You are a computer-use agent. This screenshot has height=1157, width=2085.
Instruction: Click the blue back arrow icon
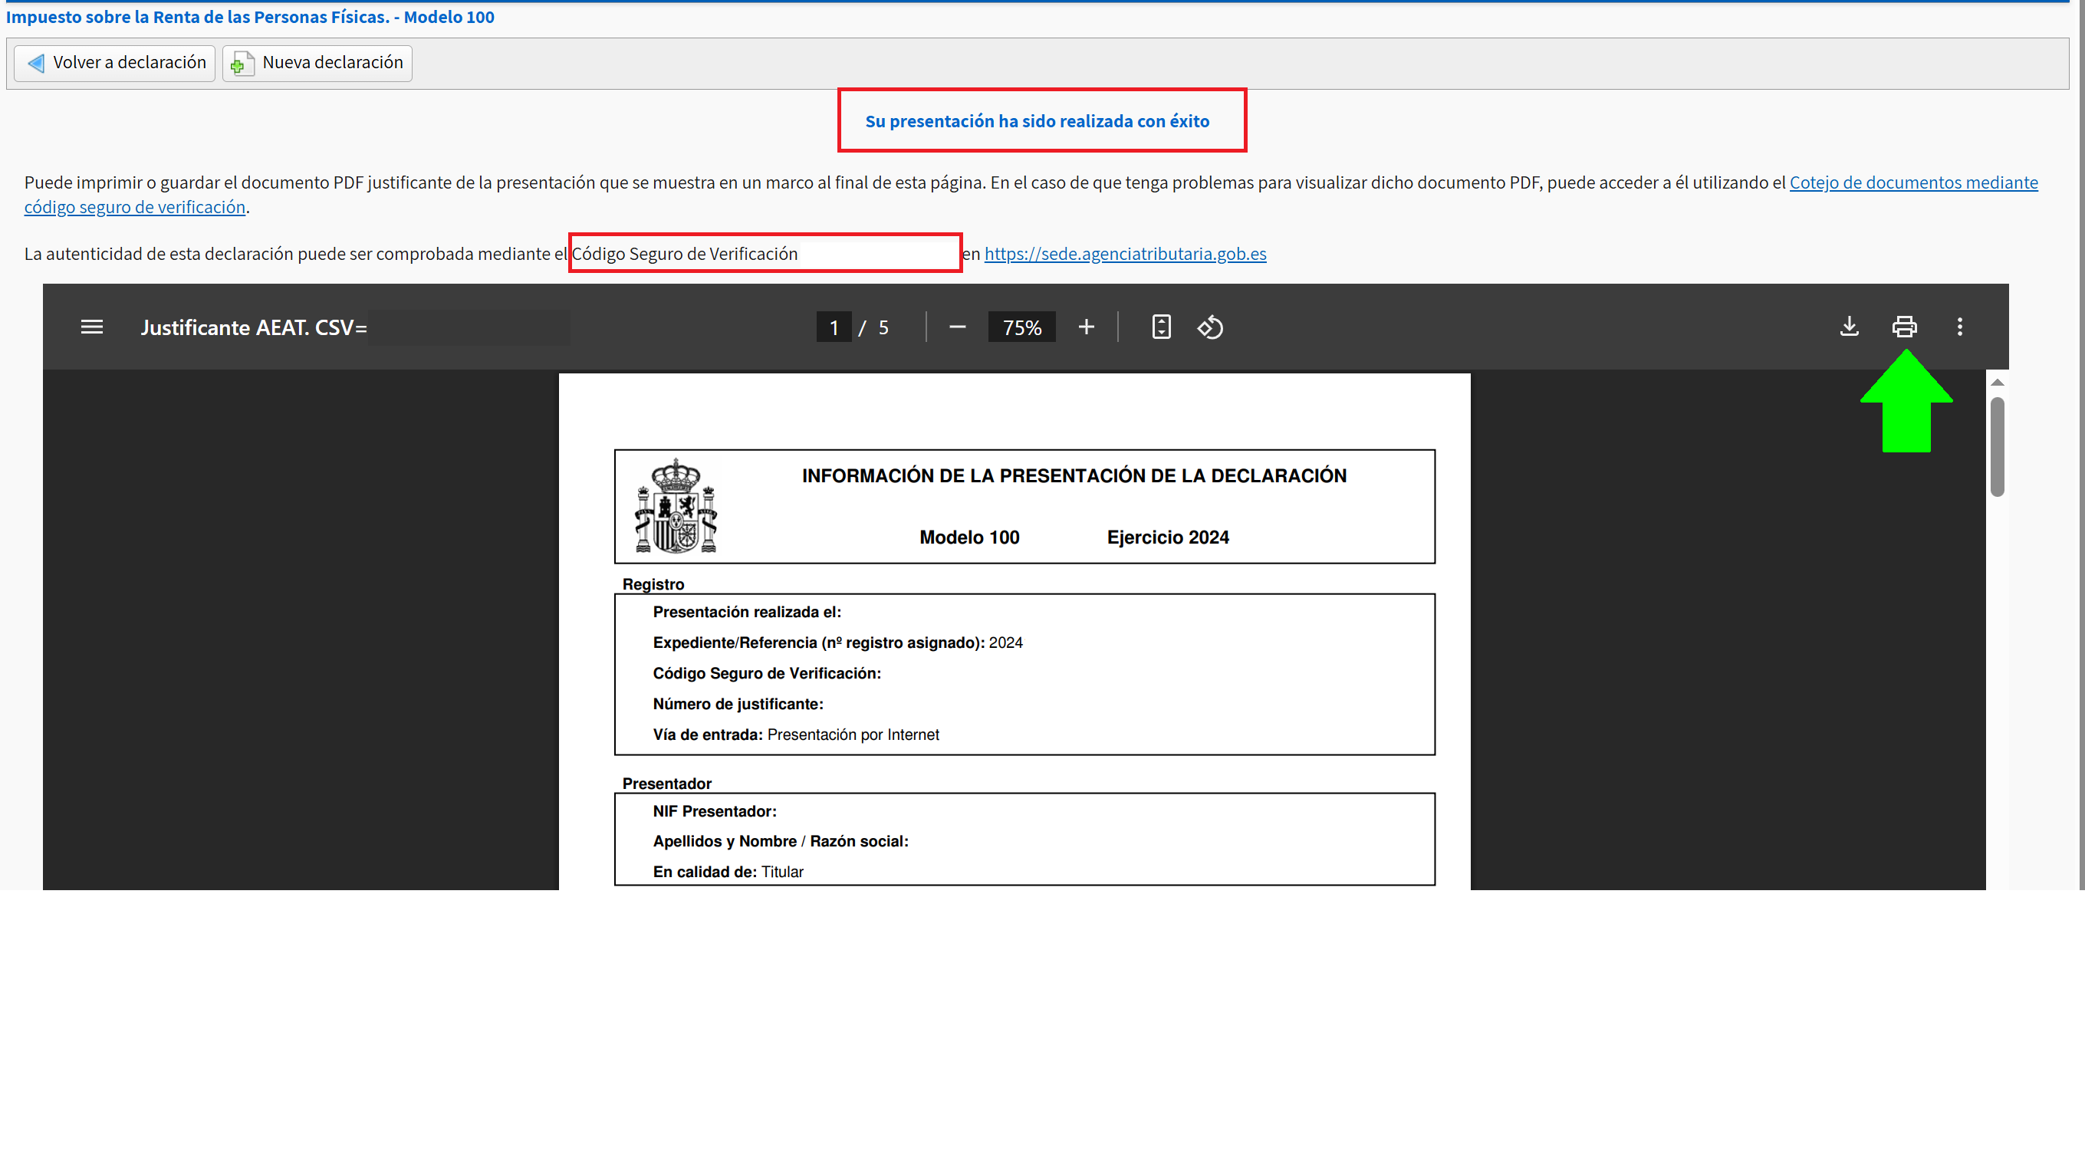pyautogui.click(x=35, y=62)
